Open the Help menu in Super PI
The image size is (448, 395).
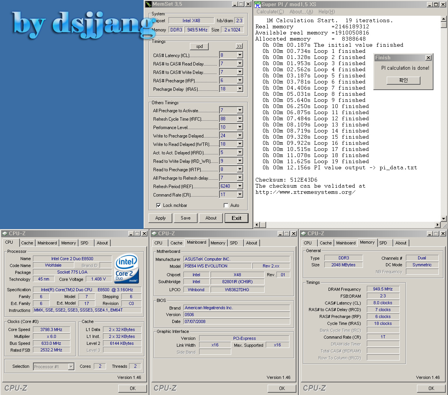tap(327, 12)
